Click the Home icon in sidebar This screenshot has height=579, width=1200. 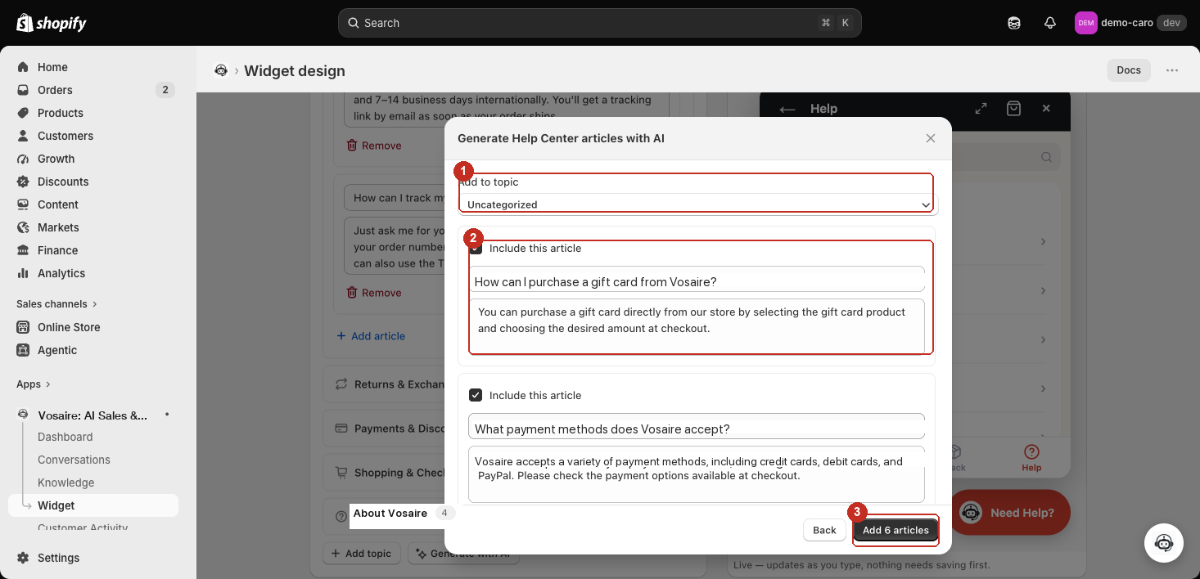[x=23, y=67]
